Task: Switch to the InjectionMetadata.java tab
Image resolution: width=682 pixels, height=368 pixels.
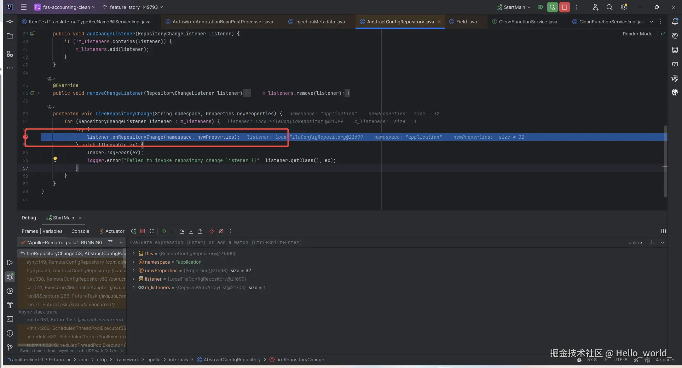Action: pos(317,22)
